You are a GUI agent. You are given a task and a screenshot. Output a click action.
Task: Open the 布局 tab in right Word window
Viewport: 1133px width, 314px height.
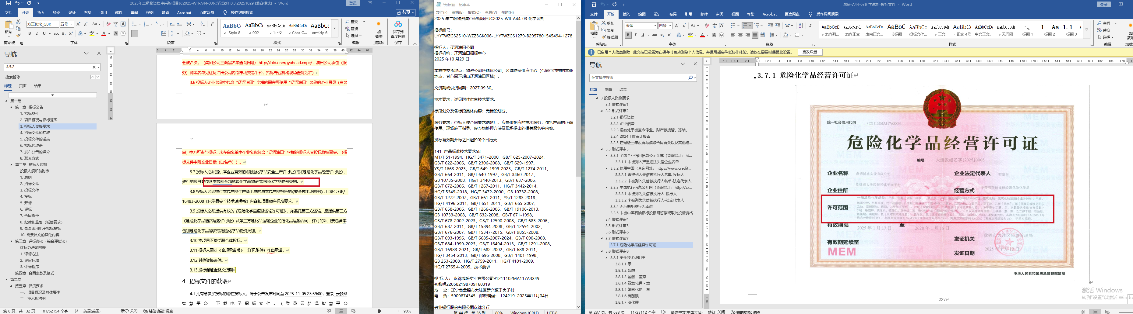point(673,14)
